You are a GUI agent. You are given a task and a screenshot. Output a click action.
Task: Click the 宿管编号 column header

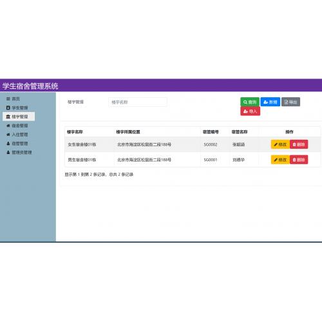[211, 132]
